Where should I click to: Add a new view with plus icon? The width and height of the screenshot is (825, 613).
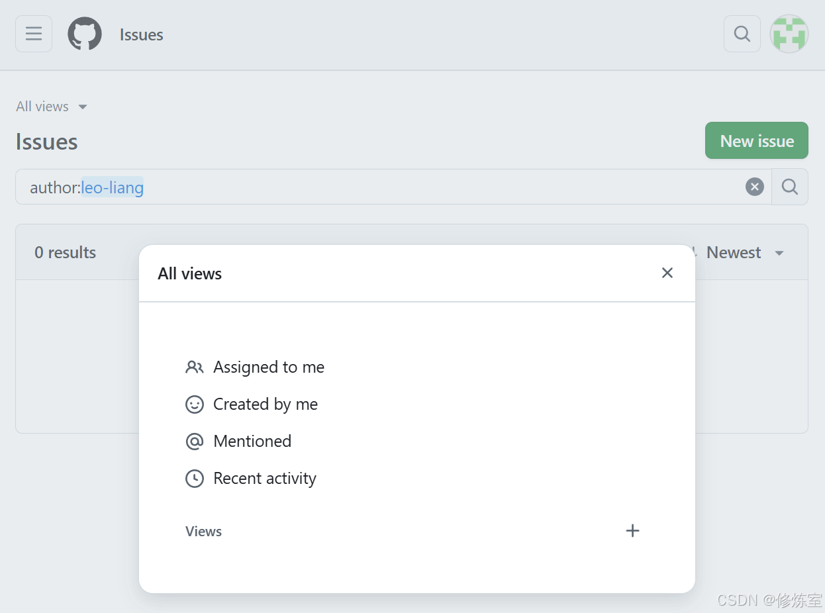coord(633,531)
